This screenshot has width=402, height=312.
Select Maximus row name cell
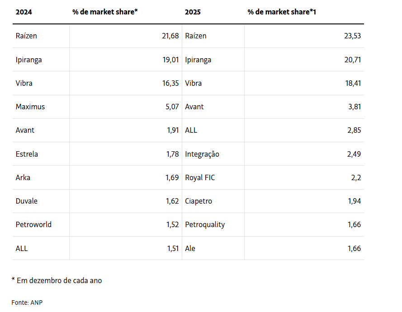pos(30,107)
